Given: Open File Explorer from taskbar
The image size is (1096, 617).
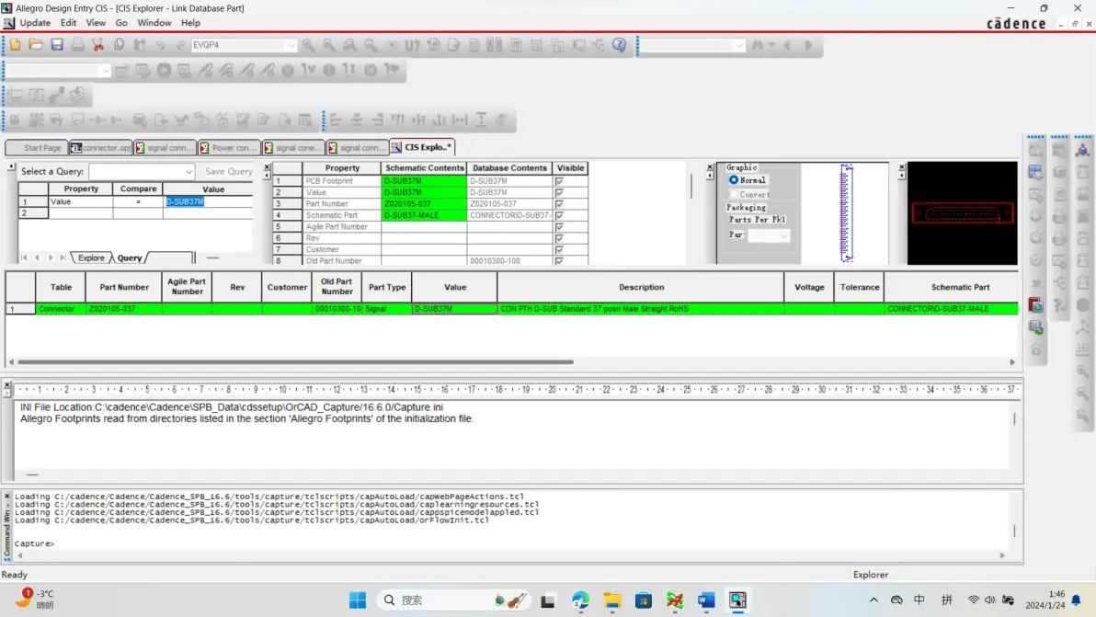Looking at the screenshot, I should point(612,600).
